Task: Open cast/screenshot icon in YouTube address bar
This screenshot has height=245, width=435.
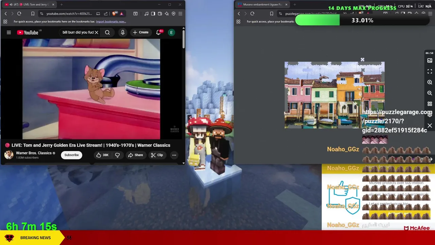Action: (x=98, y=14)
